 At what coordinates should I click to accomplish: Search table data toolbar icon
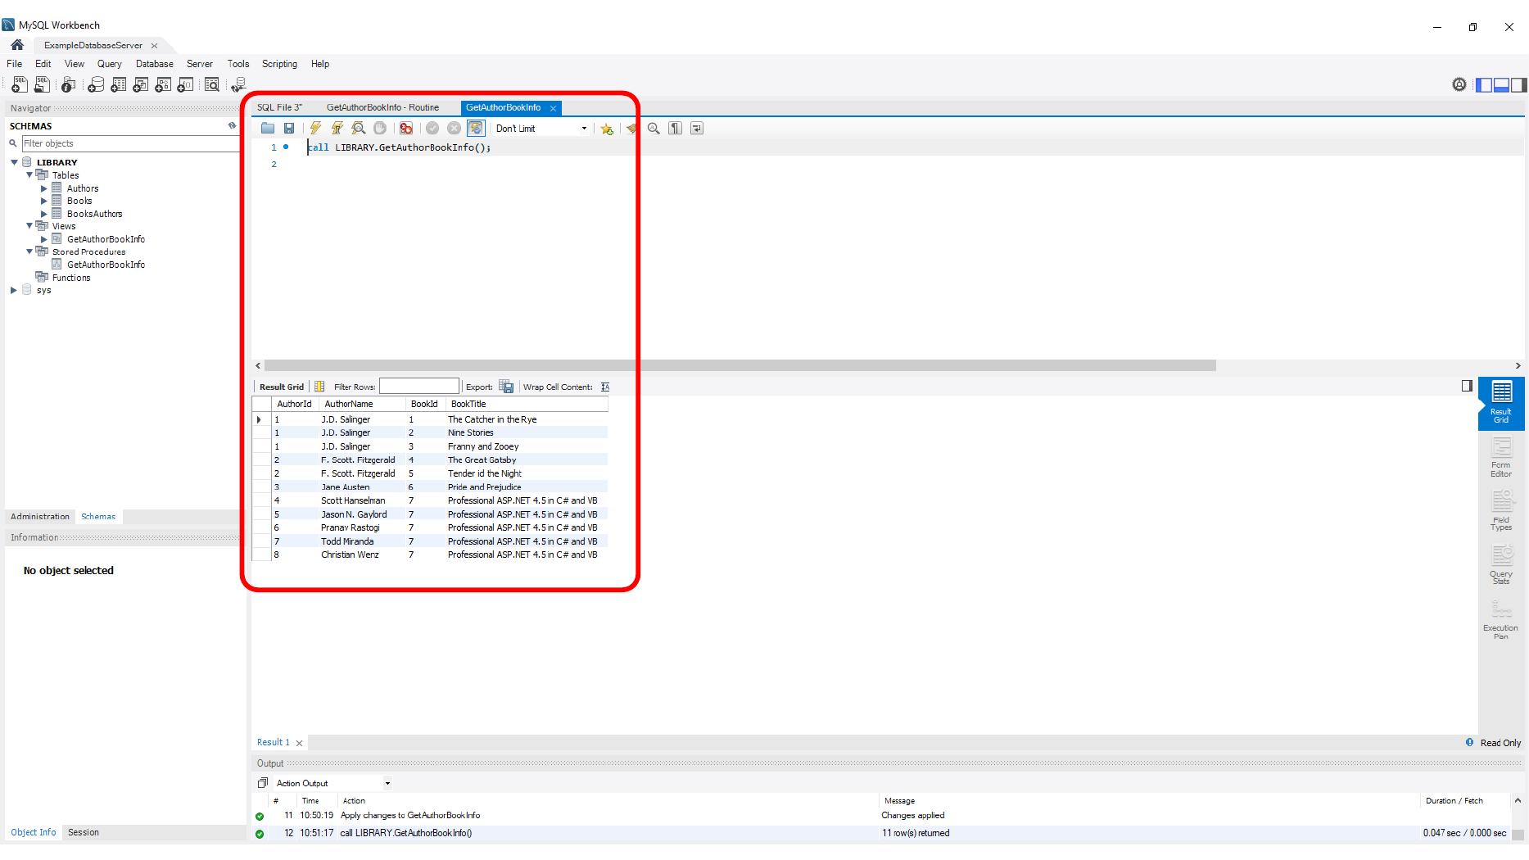click(x=212, y=84)
